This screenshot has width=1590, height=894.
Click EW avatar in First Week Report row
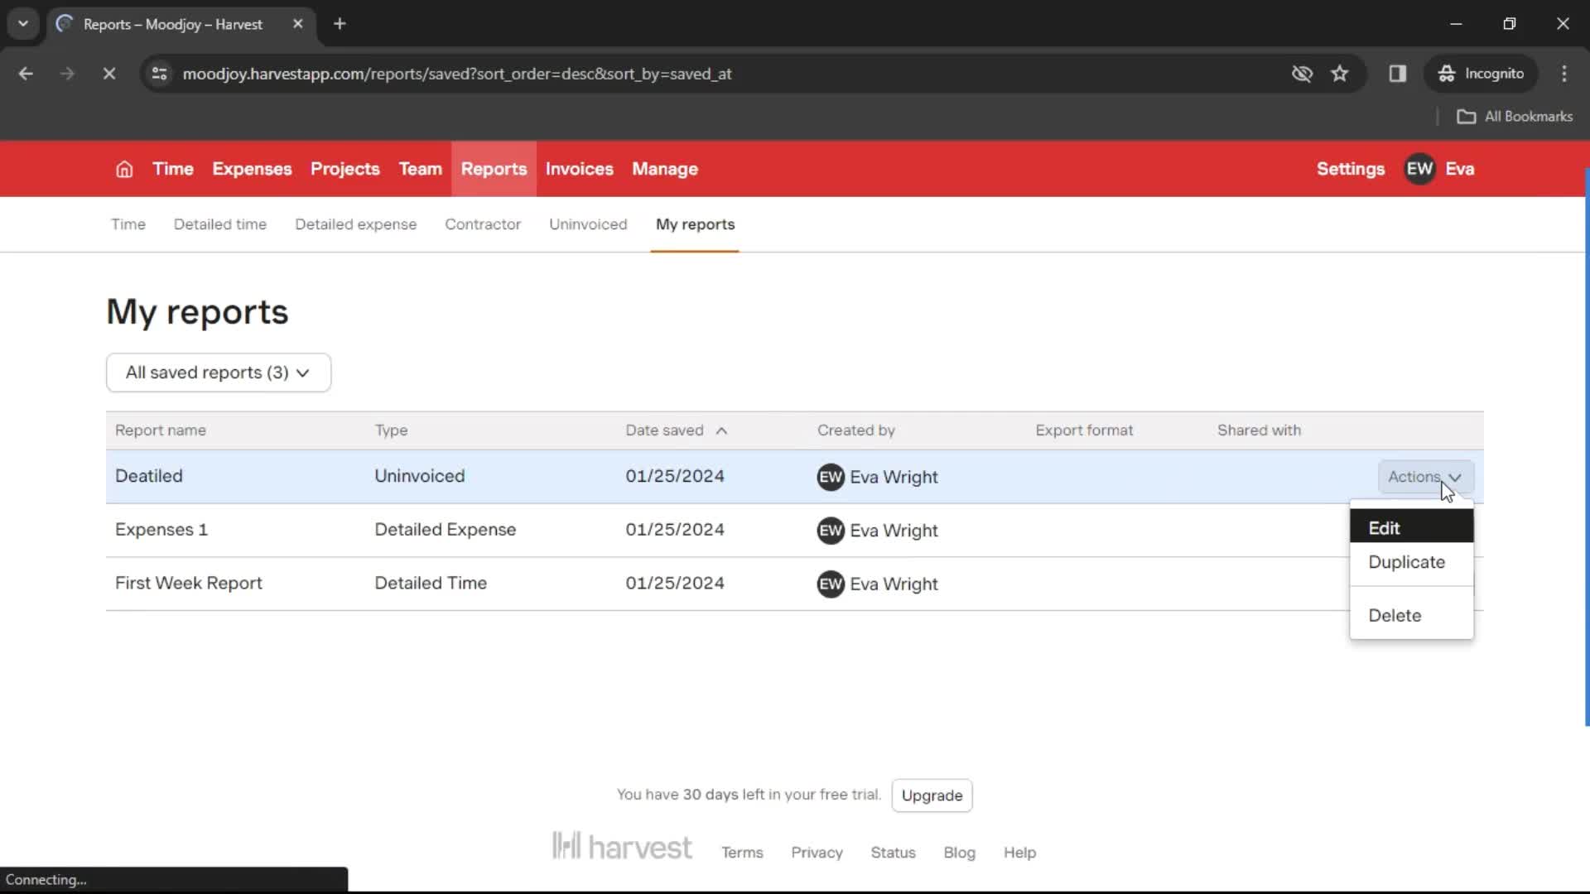831,584
